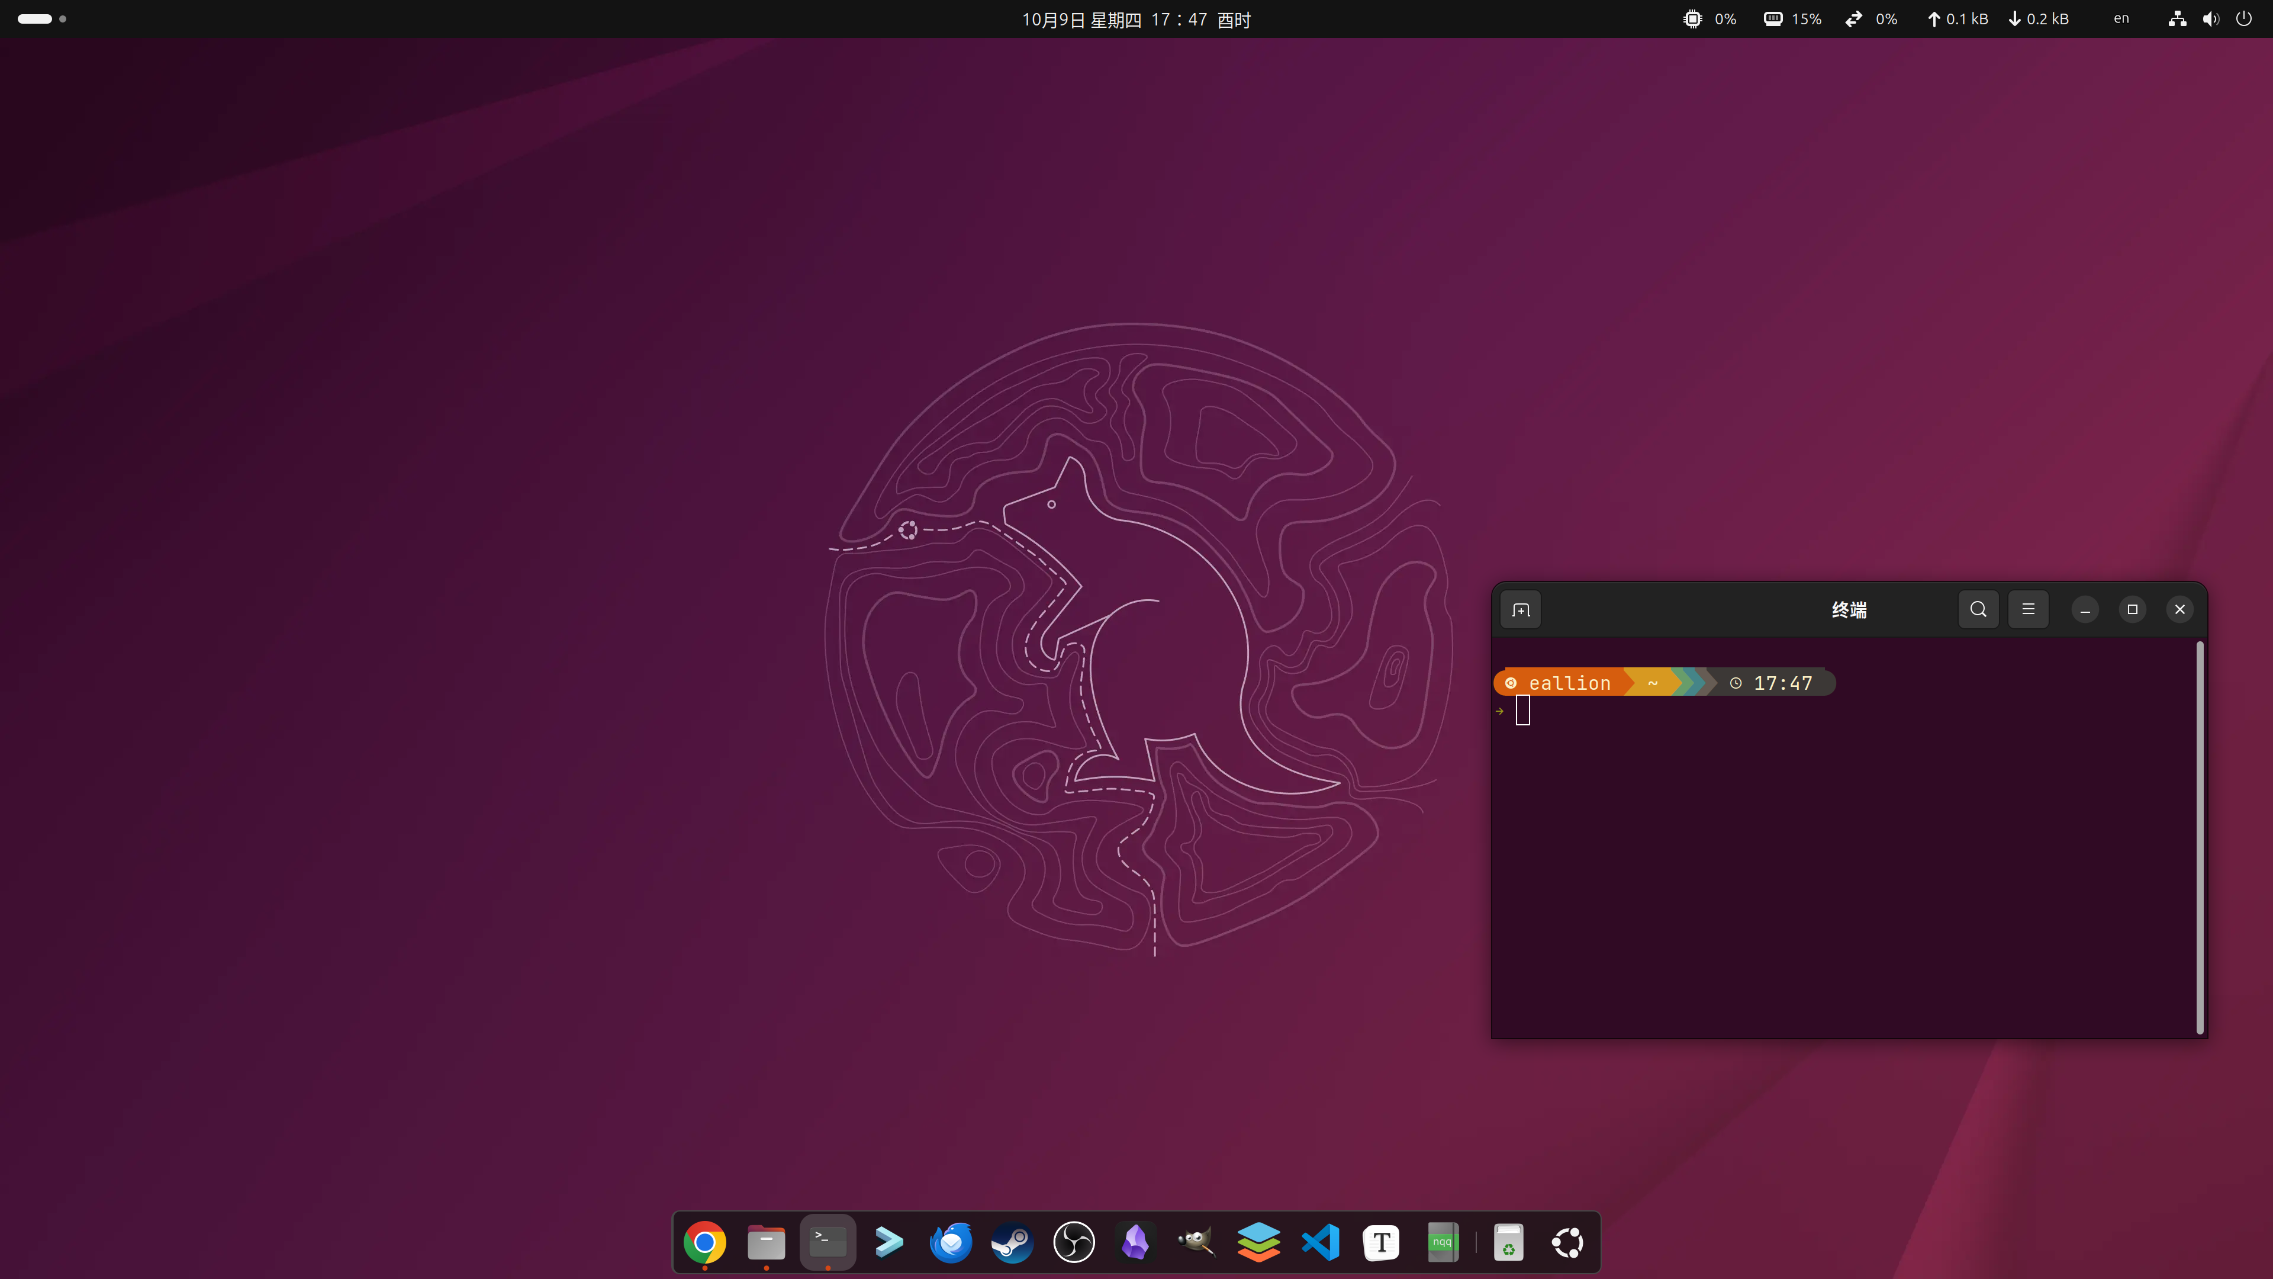The image size is (2273, 1279).
Task: Open Typora from the dock
Action: point(1381,1243)
